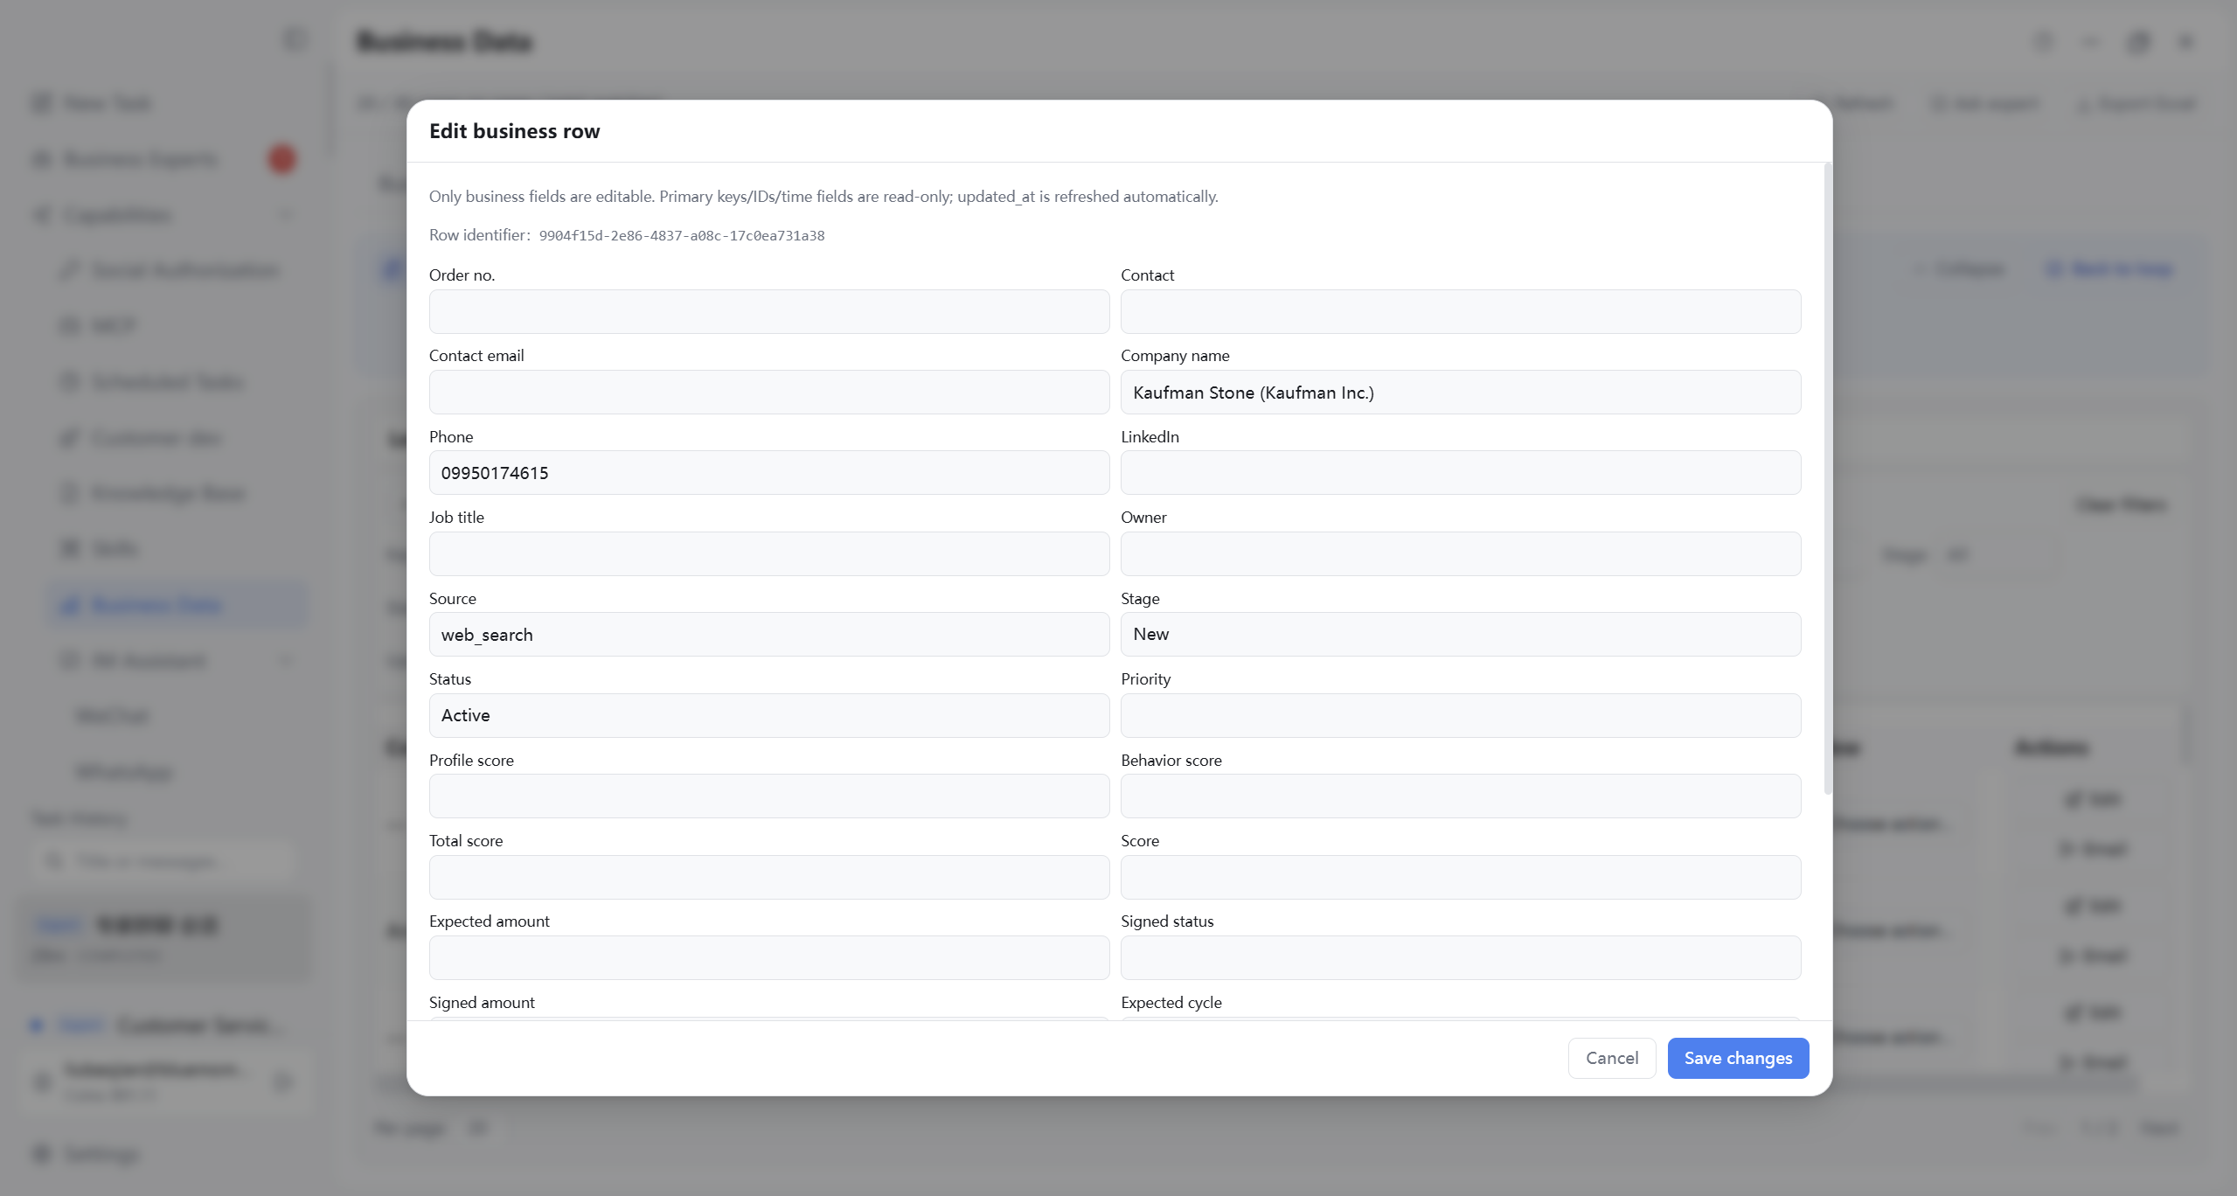Viewport: 2237px width, 1196px height.
Task: Focus the LinkedIn input field
Action: 1461,473
